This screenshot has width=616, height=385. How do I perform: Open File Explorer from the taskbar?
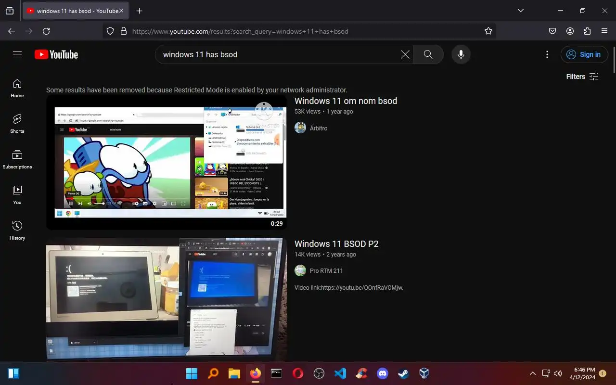point(234,373)
